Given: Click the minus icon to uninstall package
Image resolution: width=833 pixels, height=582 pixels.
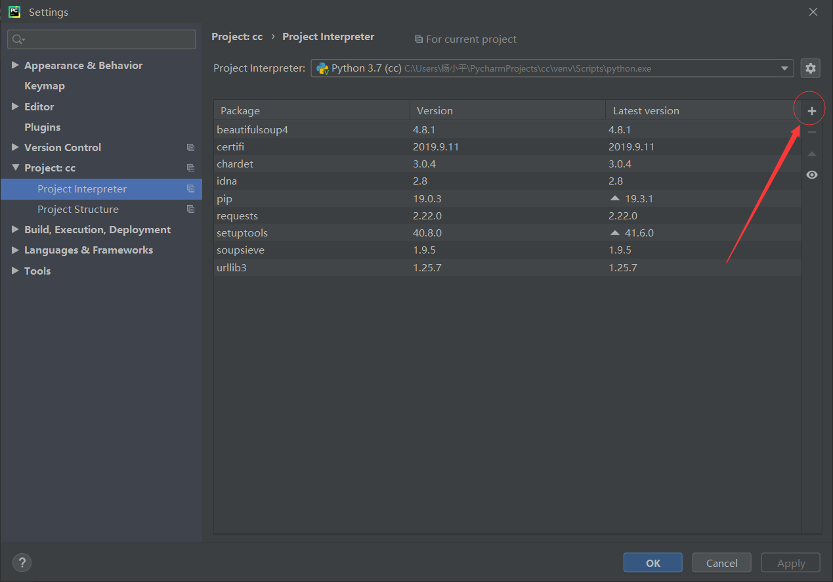Looking at the screenshot, I should point(812,132).
